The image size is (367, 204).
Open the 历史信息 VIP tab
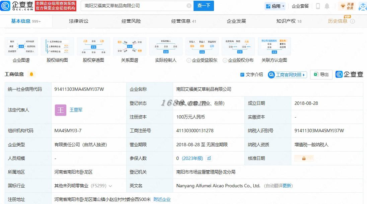coord(338,21)
